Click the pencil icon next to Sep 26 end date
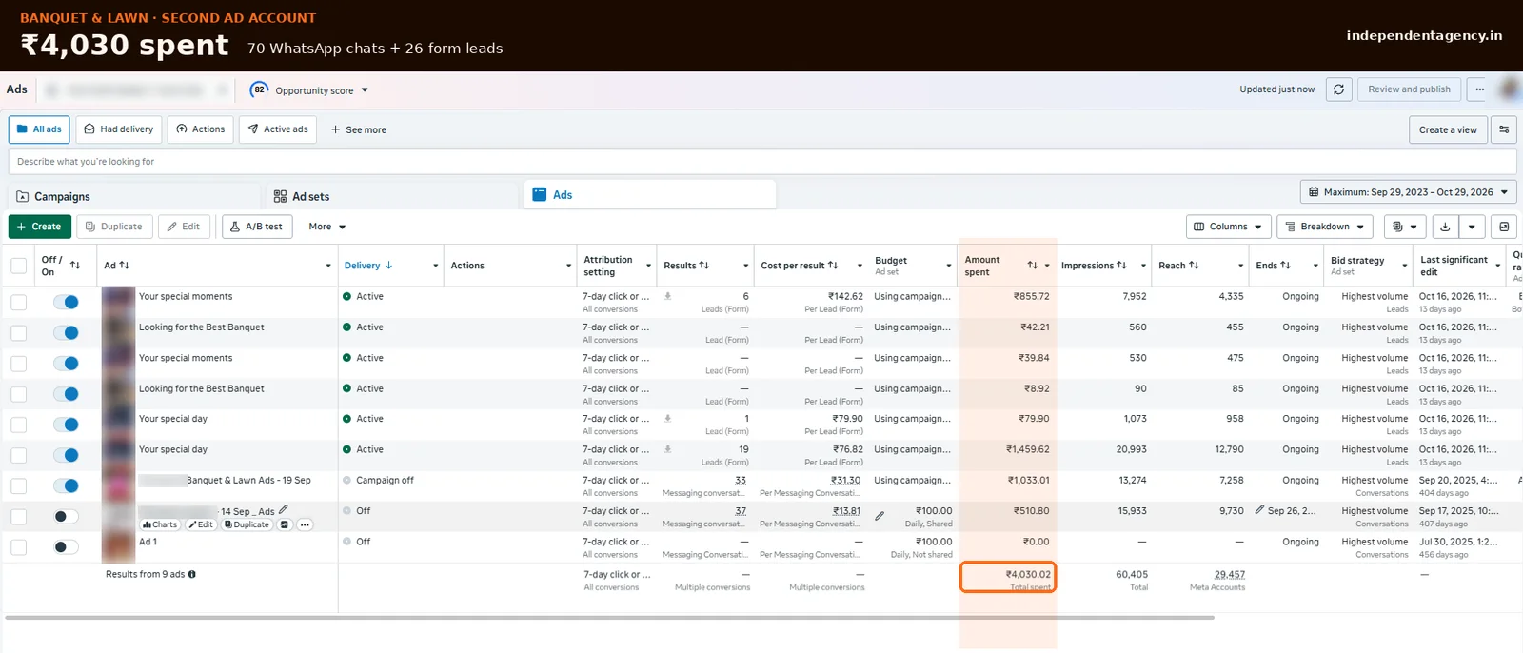Screen dimensions: 1523x653 point(1260,510)
